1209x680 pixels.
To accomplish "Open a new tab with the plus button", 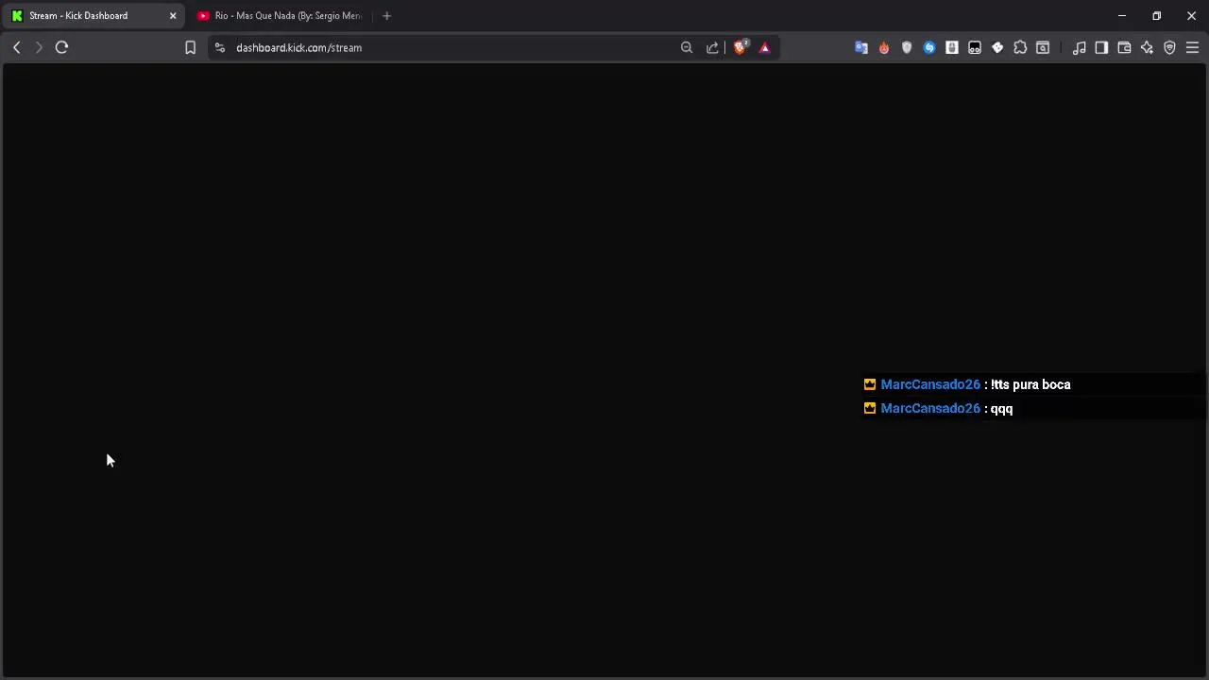I will (386, 16).
